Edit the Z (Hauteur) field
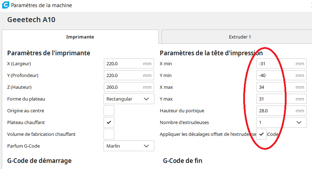The width and height of the screenshot is (312, 169). 124,87
